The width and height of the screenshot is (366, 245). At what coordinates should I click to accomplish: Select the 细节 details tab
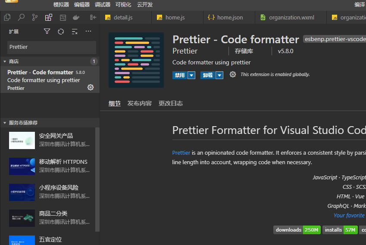pos(114,103)
